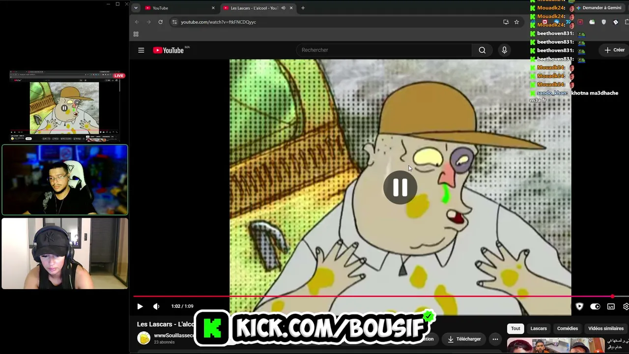Screen dimensions: 629x354
Task: Click the 'Télécharger' download button
Action: [x=464, y=339]
